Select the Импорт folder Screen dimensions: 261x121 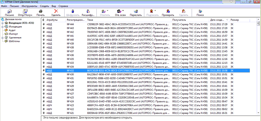pyautogui.click(x=13, y=34)
